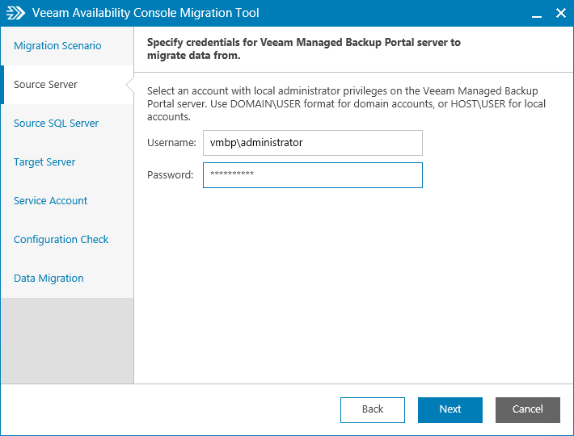Screen dimensions: 574x436
Task: Proceed with the Next button
Action: tap(449, 409)
